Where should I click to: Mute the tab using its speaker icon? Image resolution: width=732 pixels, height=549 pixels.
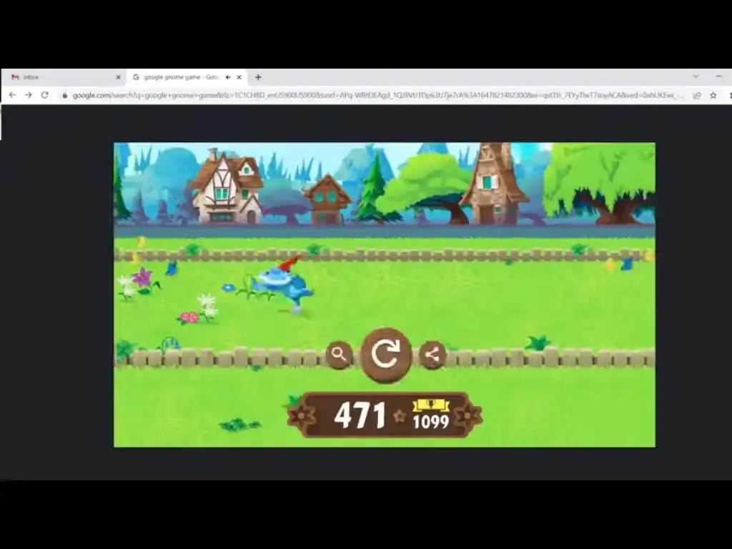(x=228, y=77)
